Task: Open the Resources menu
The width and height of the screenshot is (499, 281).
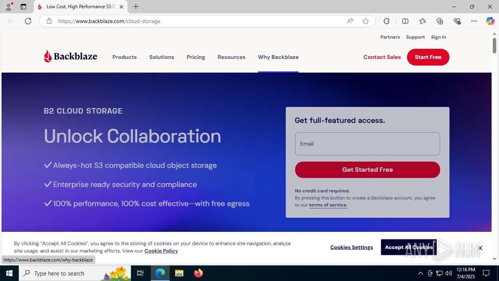Action: point(231,57)
